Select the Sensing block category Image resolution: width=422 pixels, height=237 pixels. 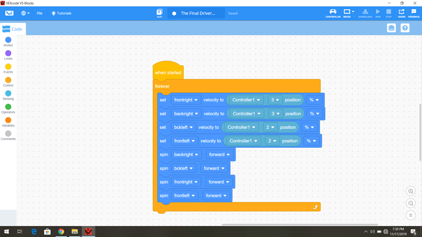(x=8, y=95)
